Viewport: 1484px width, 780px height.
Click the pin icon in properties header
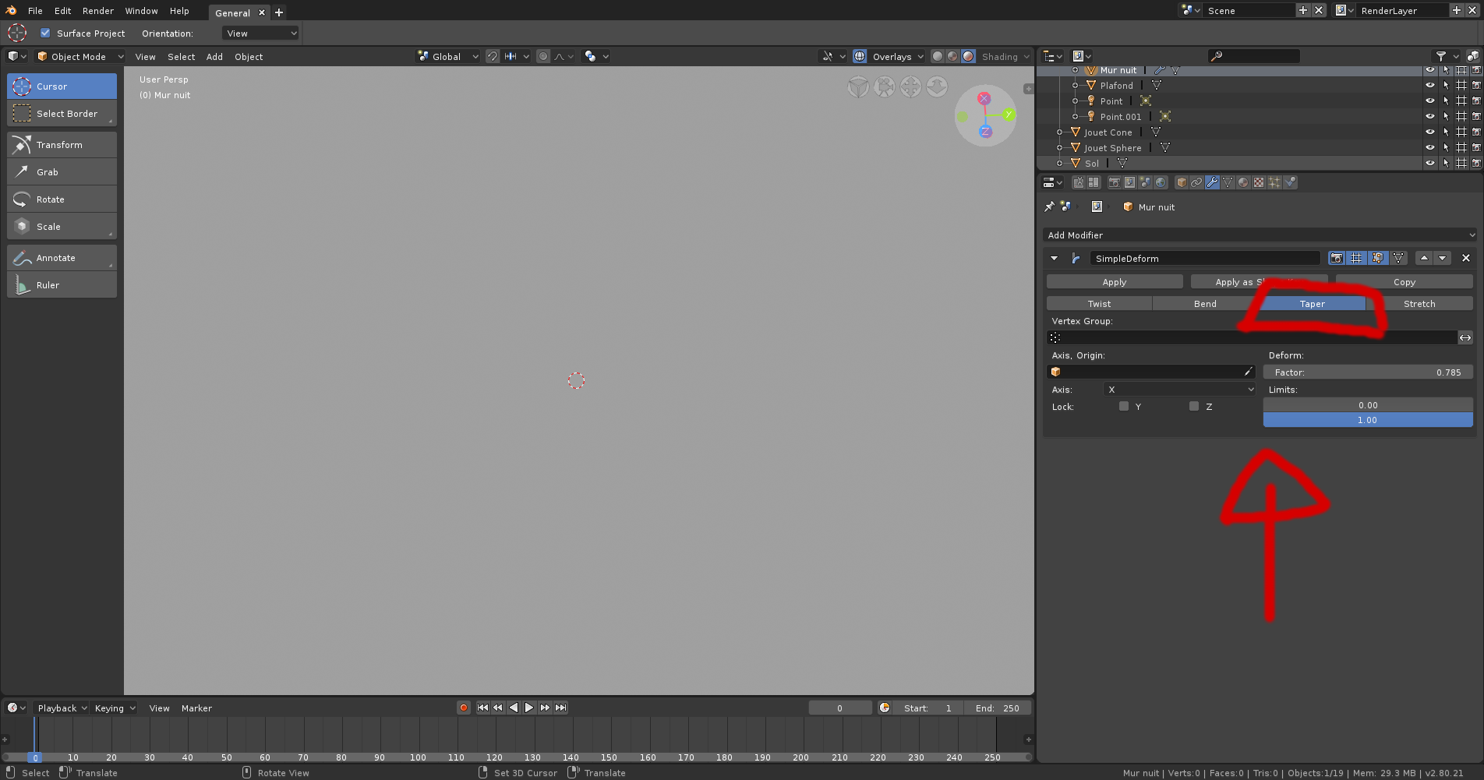1049,206
